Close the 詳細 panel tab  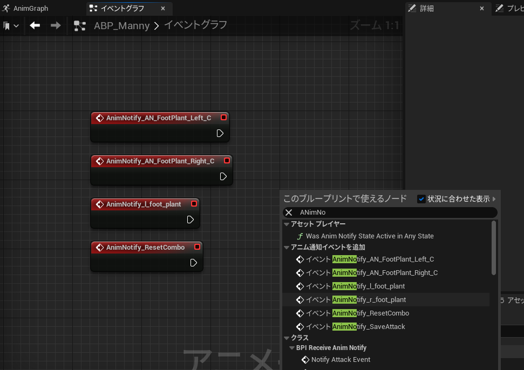[482, 8]
